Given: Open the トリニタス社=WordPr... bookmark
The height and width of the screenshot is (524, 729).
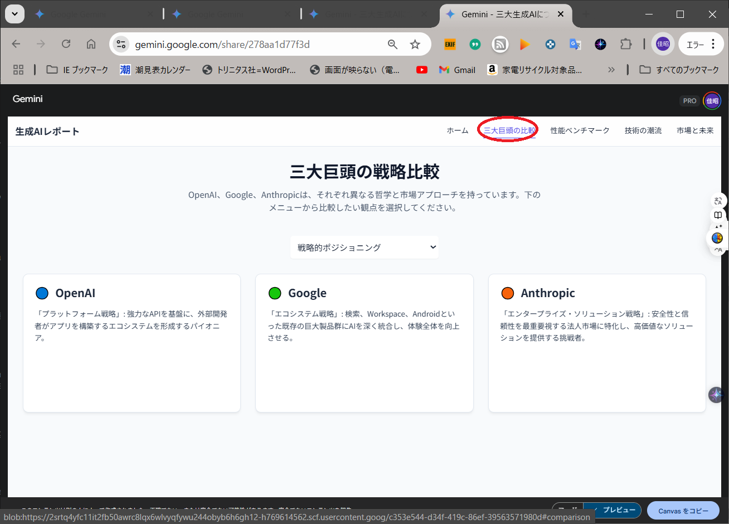Looking at the screenshot, I should point(249,70).
